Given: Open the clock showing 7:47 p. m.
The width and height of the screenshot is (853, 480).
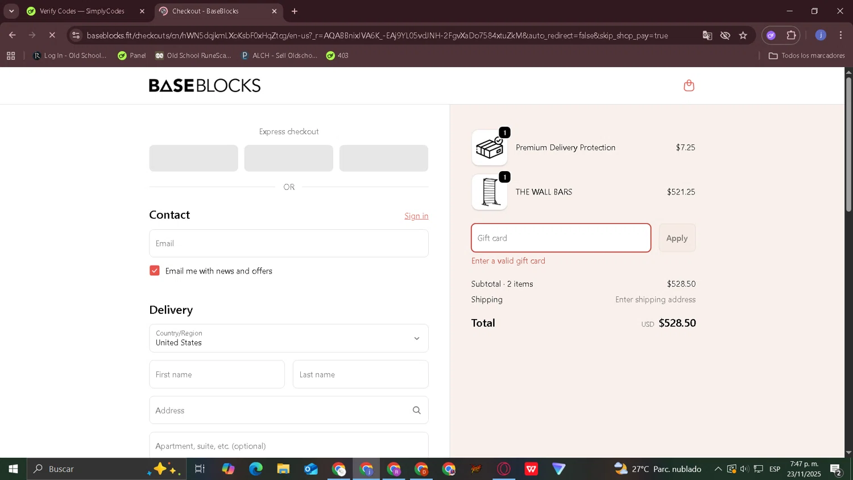Looking at the screenshot, I should 804,469.
